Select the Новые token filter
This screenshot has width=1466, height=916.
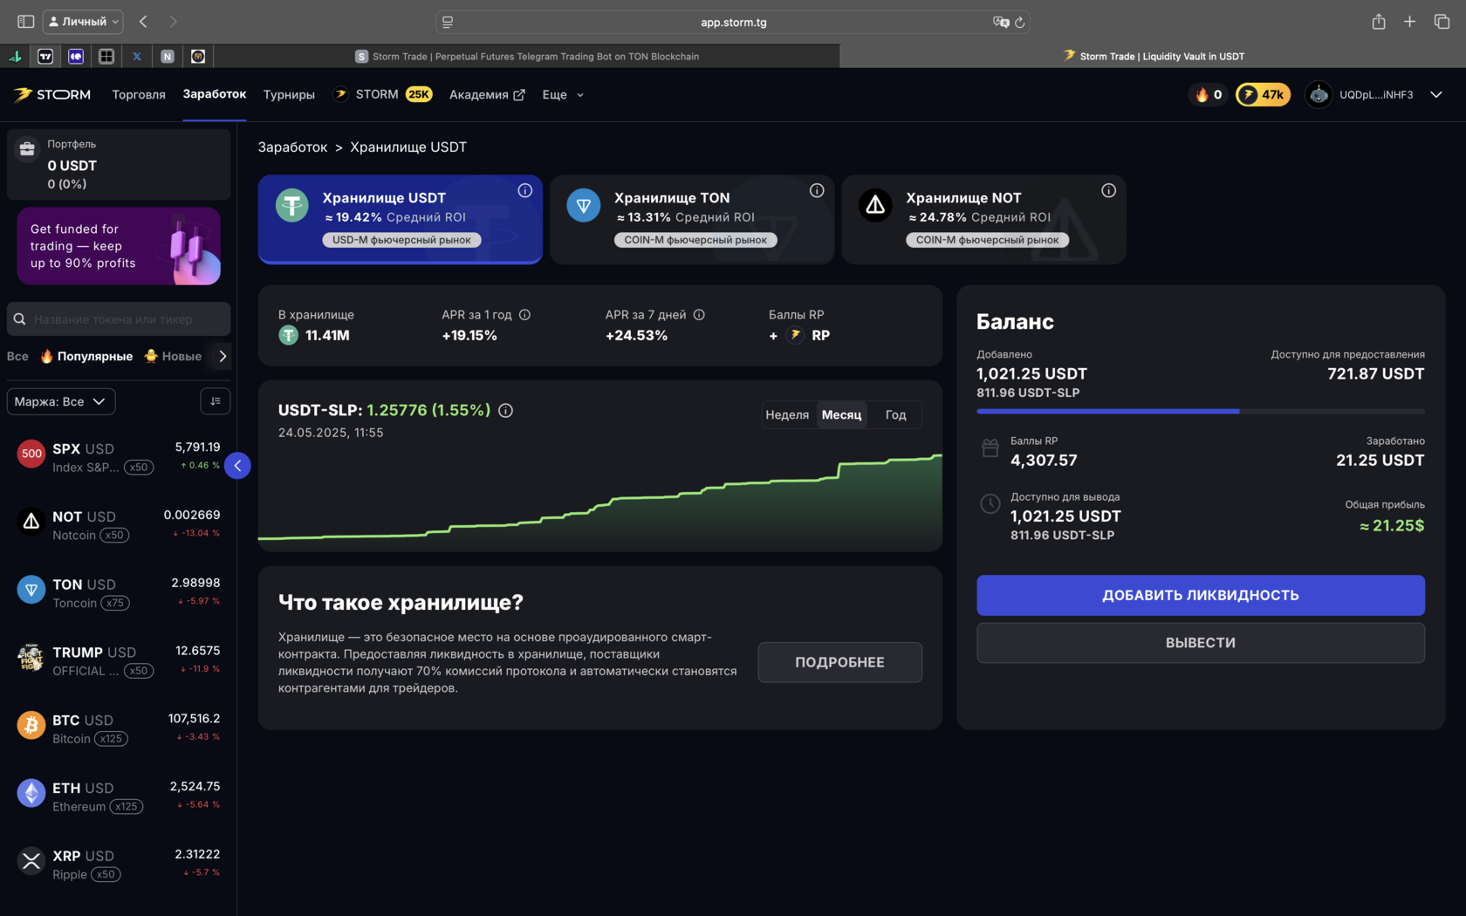pos(173,356)
